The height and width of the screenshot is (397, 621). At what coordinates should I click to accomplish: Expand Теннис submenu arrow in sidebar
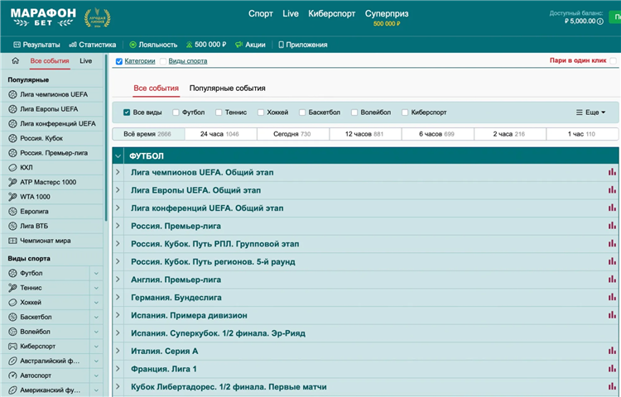coord(96,288)
